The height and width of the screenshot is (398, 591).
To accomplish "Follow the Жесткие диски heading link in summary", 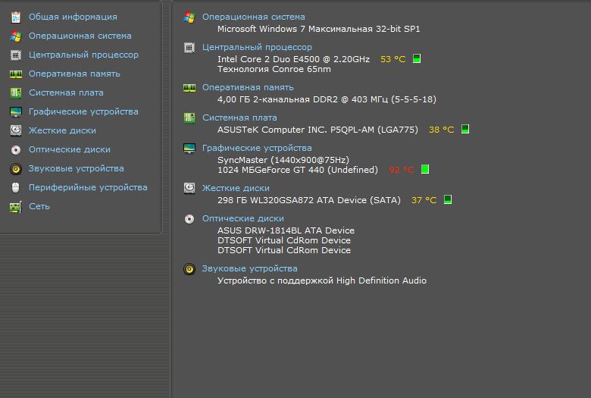I will 236,188.
